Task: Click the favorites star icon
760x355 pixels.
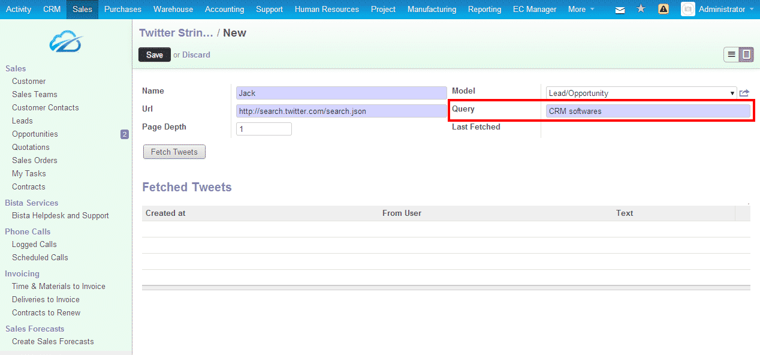Action: click(641, 9)
